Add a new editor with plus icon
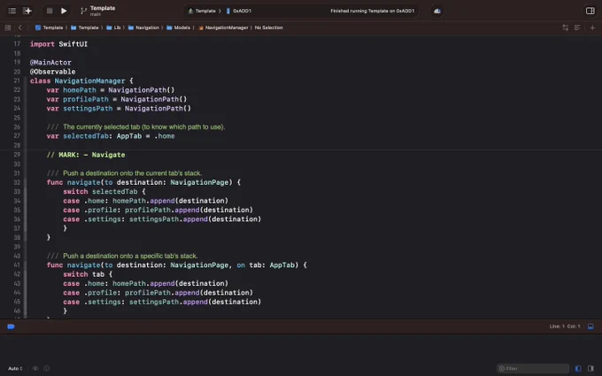 pyautogui.click(x=592, y=27)
